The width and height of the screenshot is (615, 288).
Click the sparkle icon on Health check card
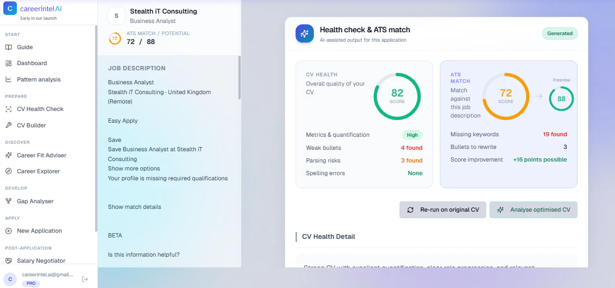304,33
